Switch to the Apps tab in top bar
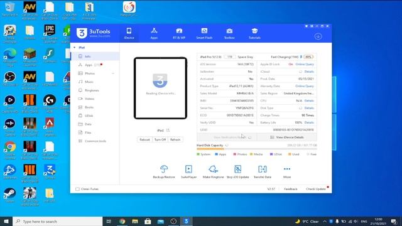The width and height of the screenshot is (402, 226). coord(154,33)
